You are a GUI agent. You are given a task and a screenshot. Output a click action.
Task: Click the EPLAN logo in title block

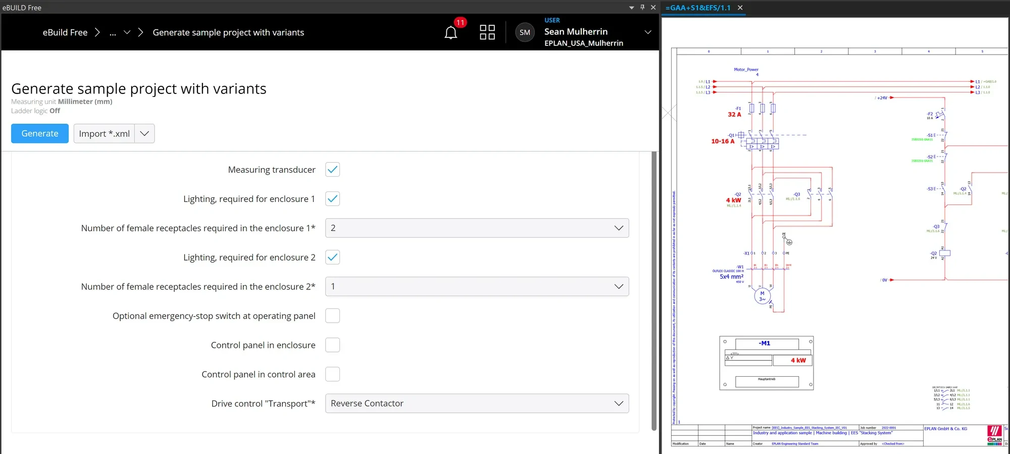[x=995, y=435]
